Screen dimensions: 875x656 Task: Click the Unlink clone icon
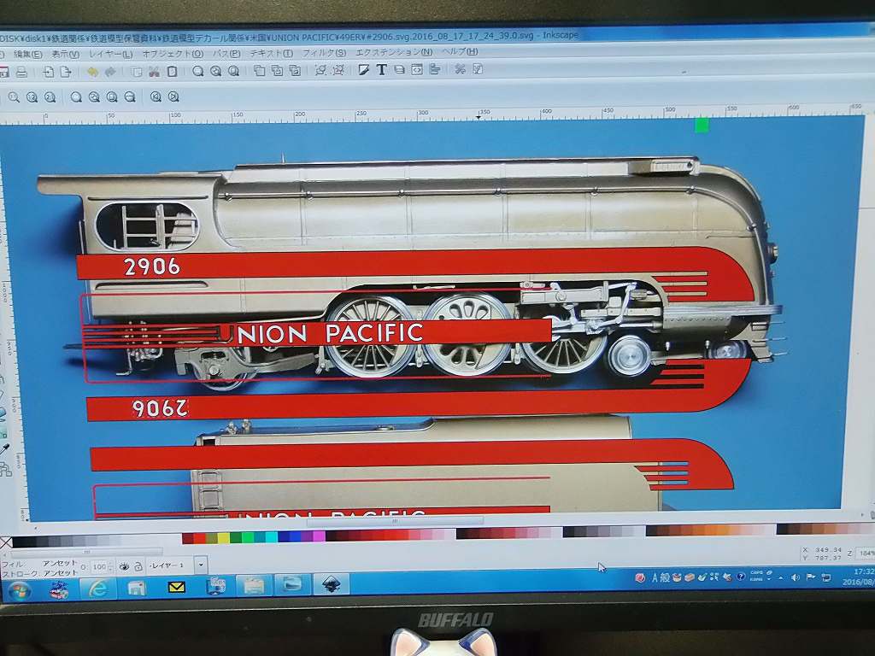(295, 70)
